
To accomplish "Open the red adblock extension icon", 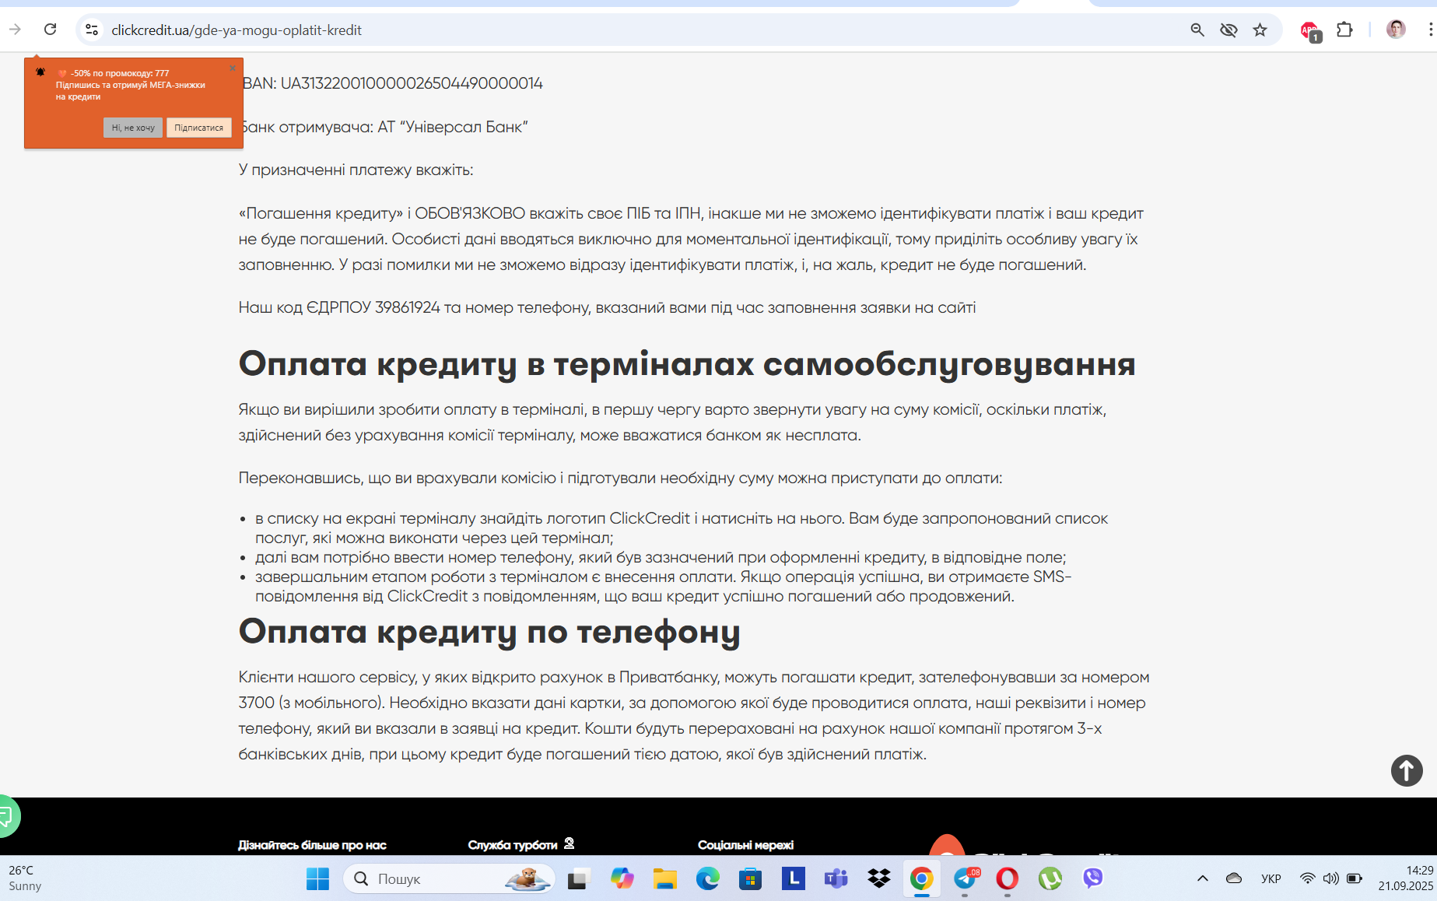I will click(1310, 31).
